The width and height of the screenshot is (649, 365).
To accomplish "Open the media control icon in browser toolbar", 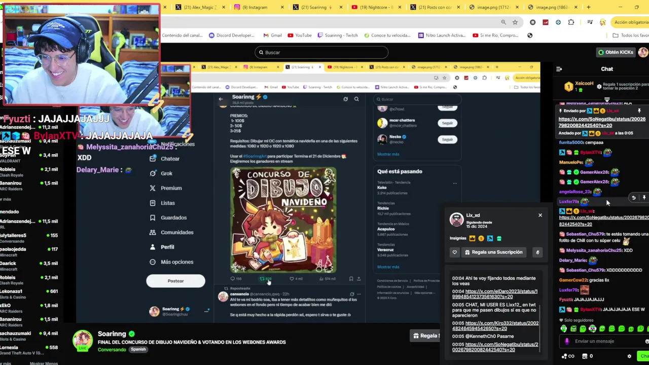I will [x=590, y=22].
